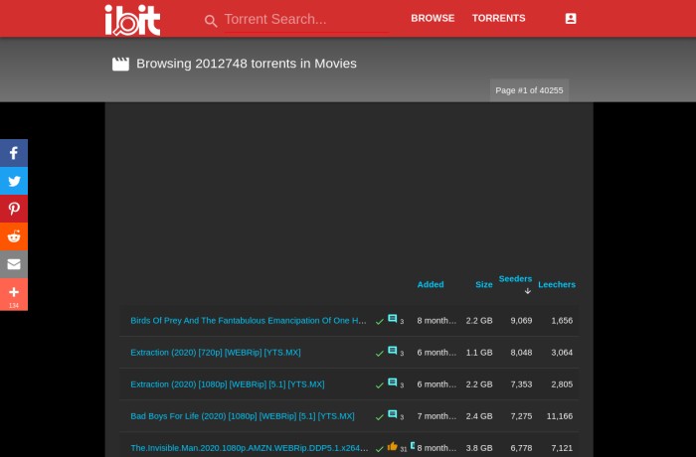Share on Facebook

[14, 153]
